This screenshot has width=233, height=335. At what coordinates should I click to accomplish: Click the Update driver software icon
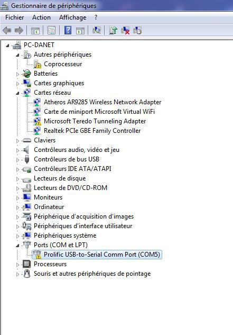click(113, 30)
